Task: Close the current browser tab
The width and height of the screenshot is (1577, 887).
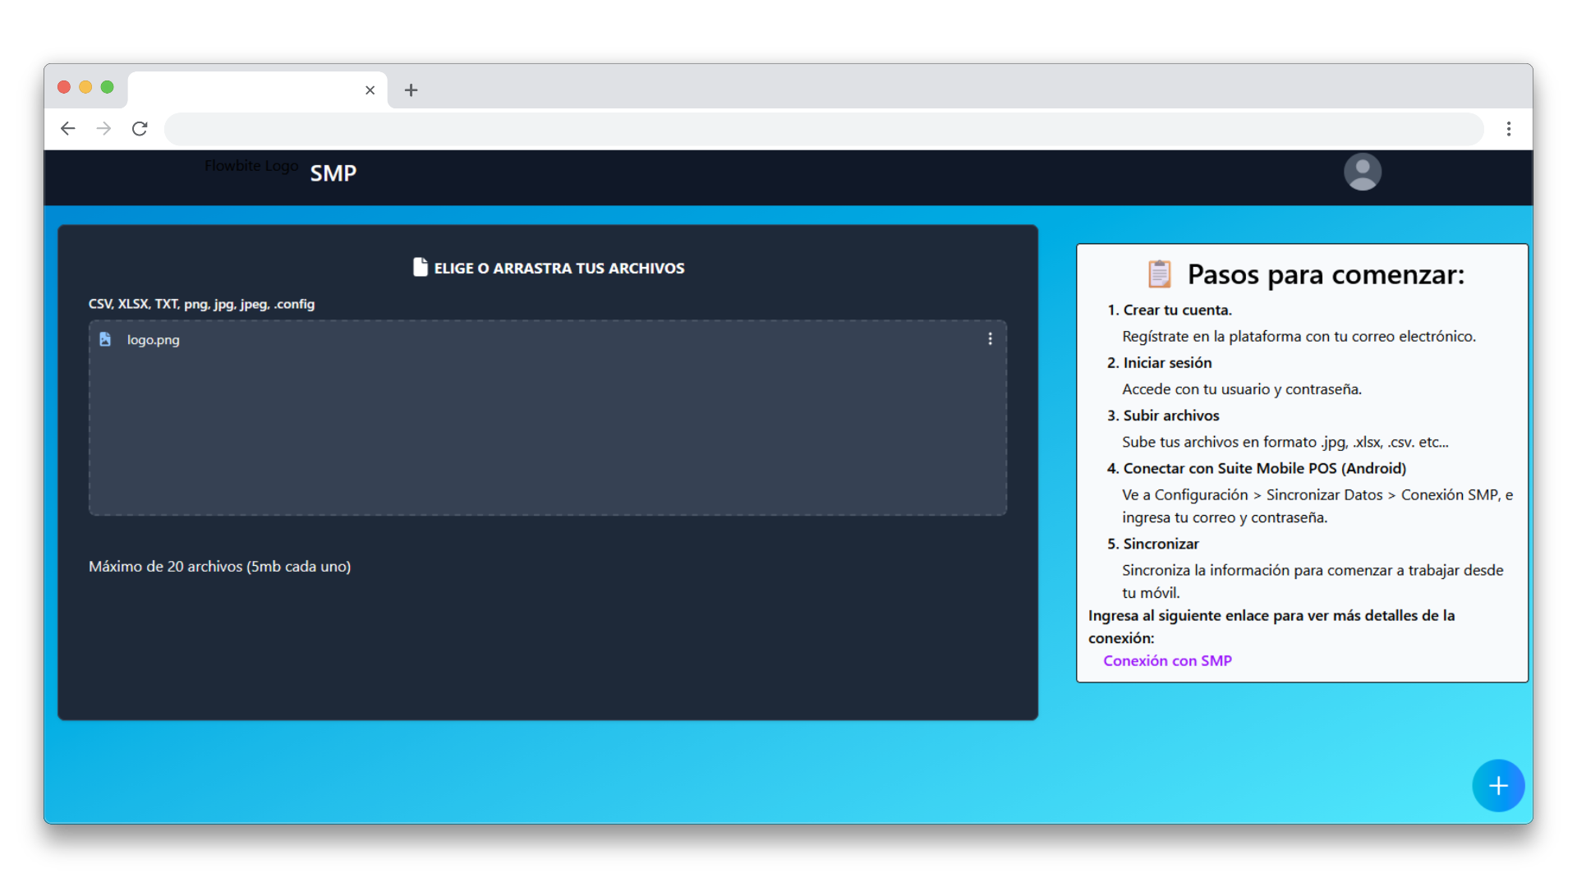Action: coord(370,90)
